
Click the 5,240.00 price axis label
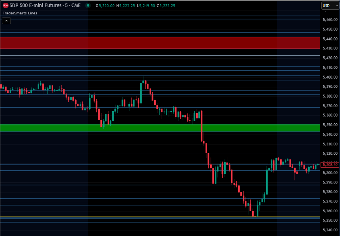(330, 230)
